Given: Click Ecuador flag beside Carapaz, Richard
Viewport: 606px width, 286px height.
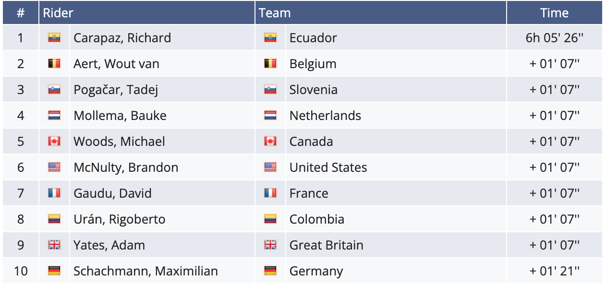Looking at the screenshot, I should pos(54,38).
